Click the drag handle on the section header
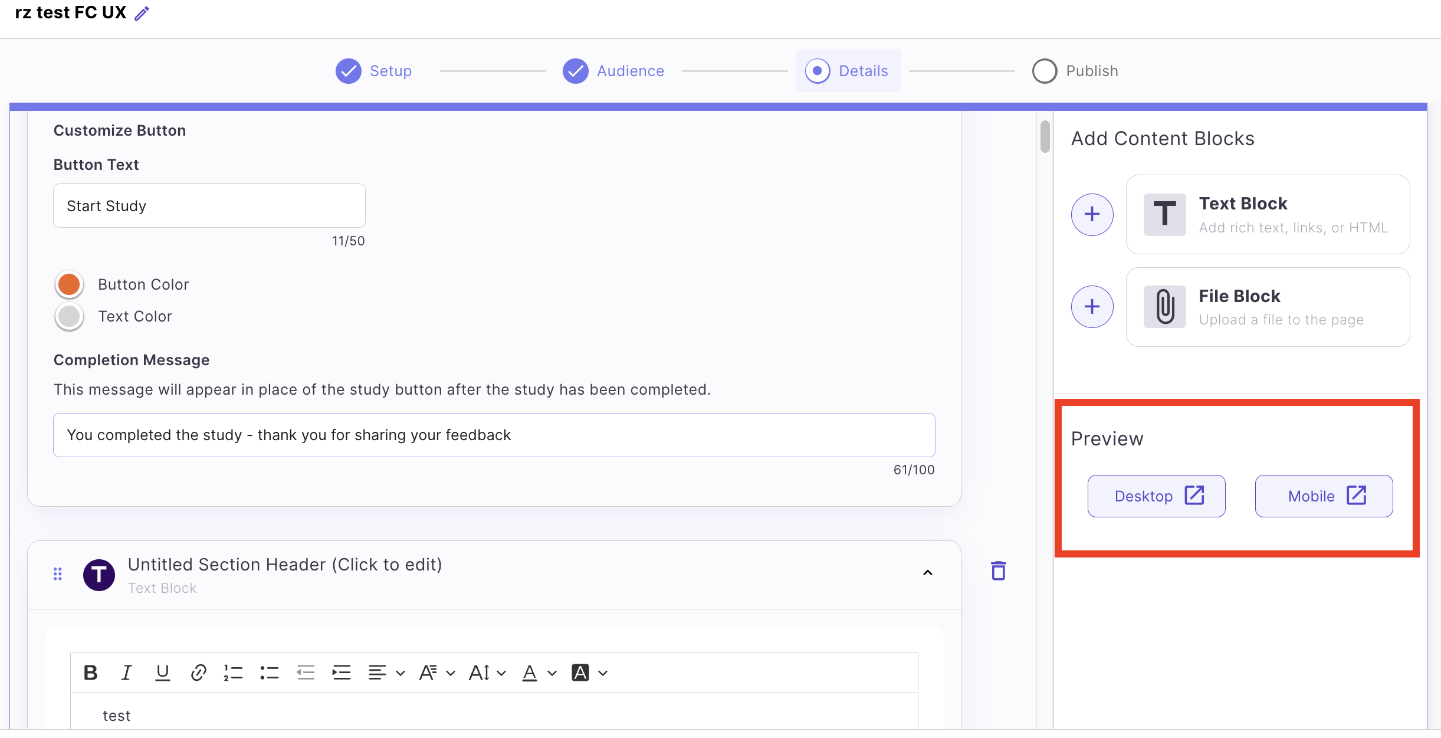The height and width of the screenshot is (738, 1441). pyautogui.click(x=57, y=573)
